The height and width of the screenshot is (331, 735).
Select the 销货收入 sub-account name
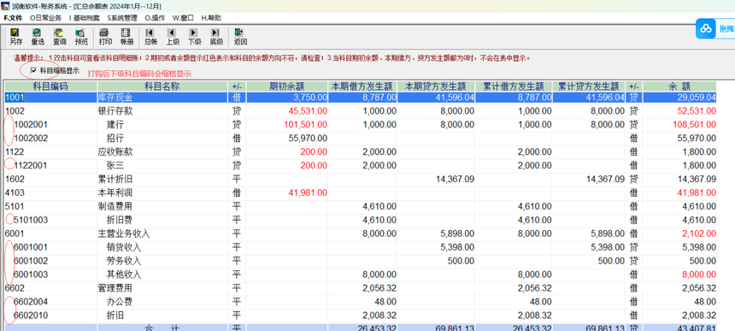coord(124,247)
